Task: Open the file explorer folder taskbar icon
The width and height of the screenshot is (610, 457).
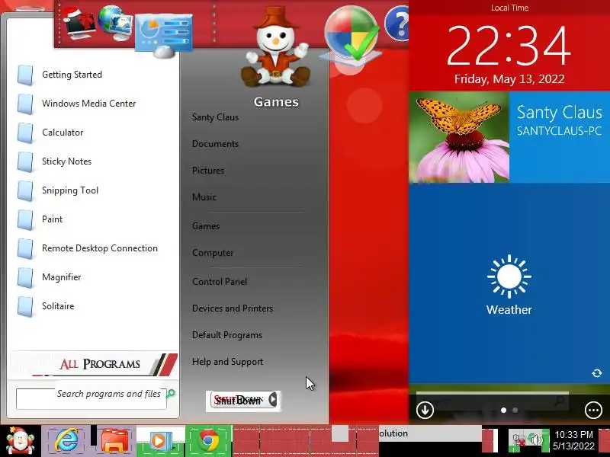Action: (x=114, y=441)
